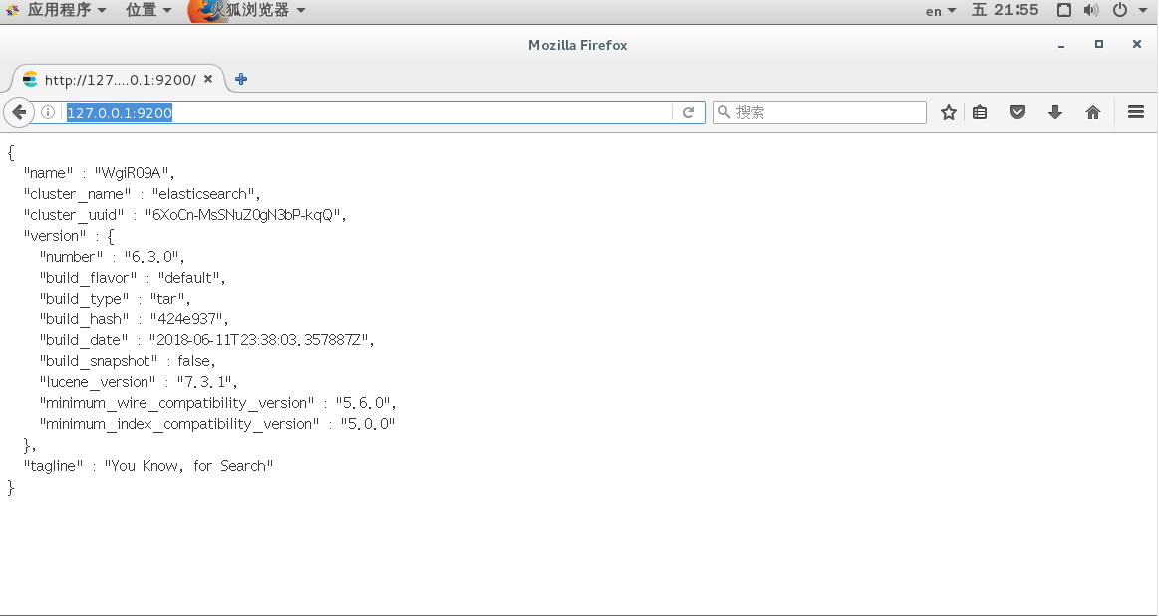Open a new tab with plus icon
This screenshot has height=616, width=1159.
click(x=241, y=79)
